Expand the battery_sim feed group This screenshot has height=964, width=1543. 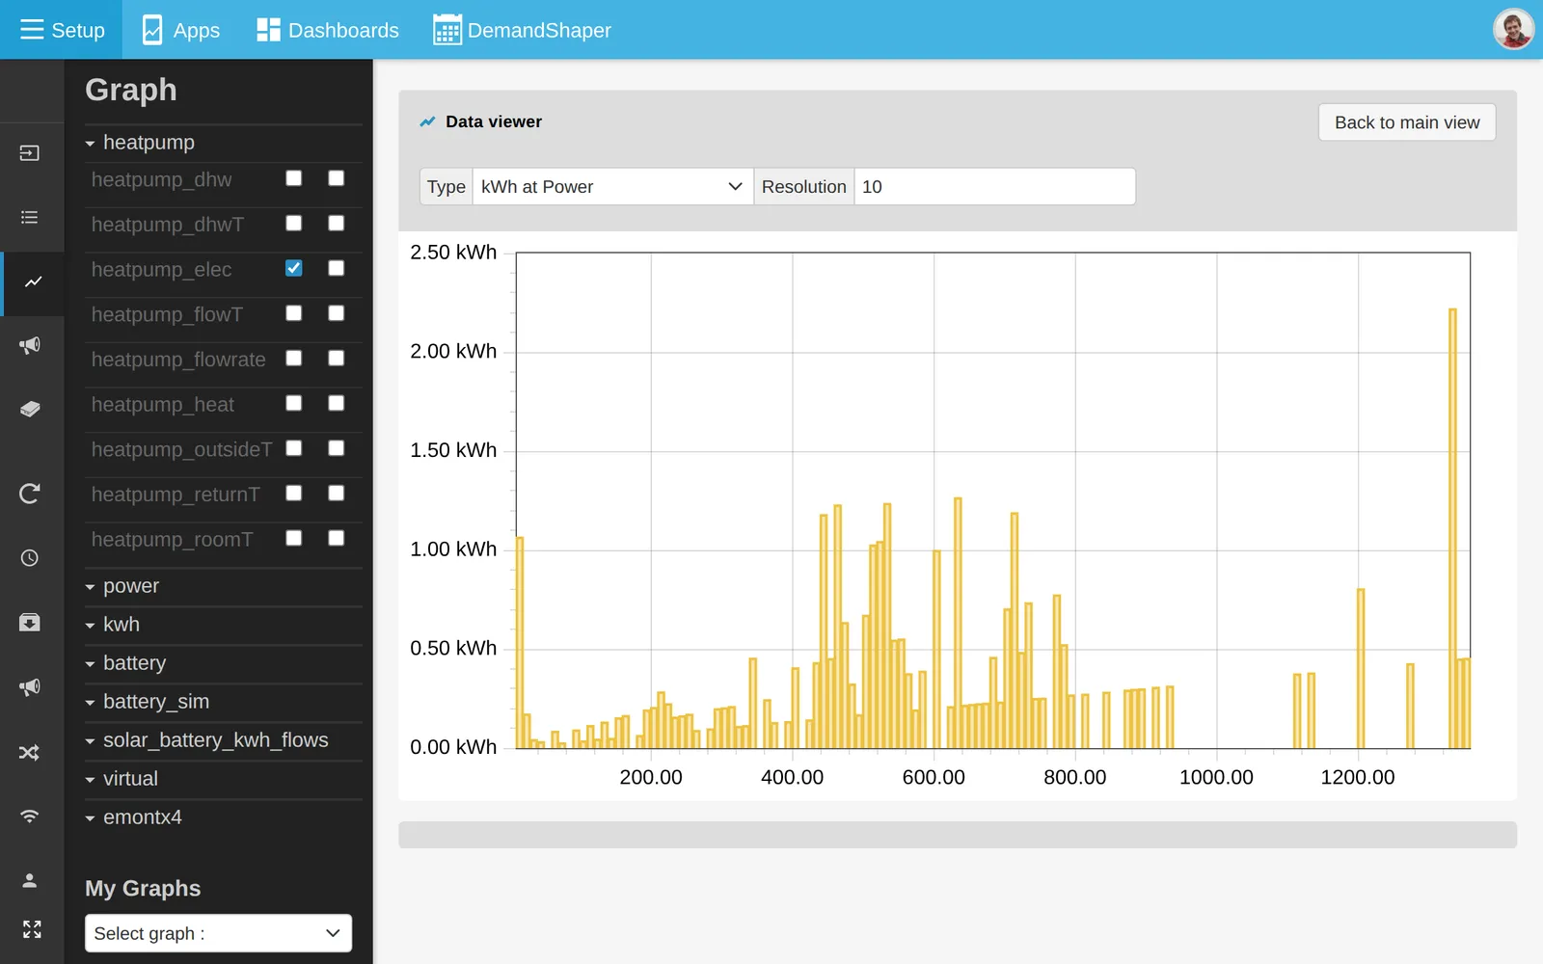[224, 702]
